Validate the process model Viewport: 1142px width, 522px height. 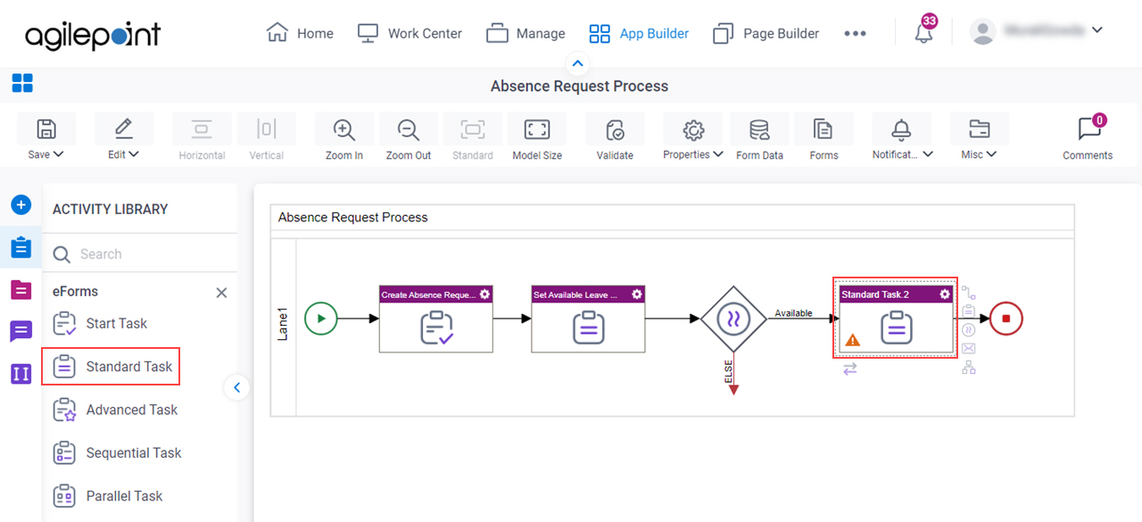pyautogui.click(x=615, y=129)
